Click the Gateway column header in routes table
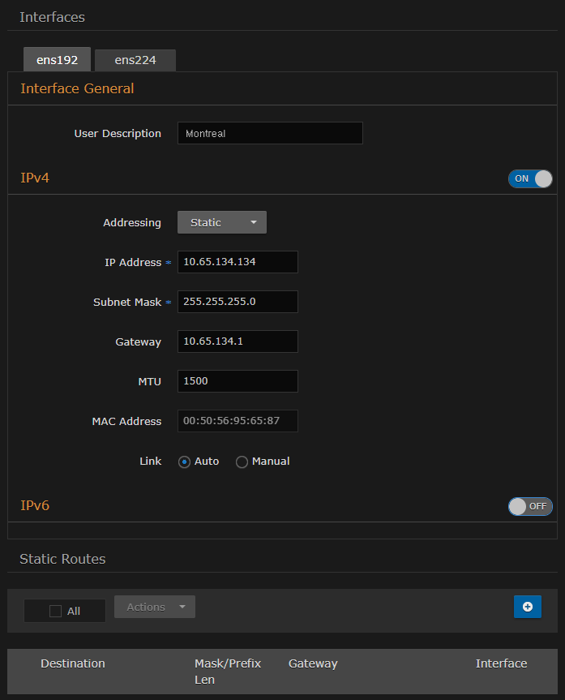Image resolution: width=565 pixels, height=700 pixels. click(313, 663)
